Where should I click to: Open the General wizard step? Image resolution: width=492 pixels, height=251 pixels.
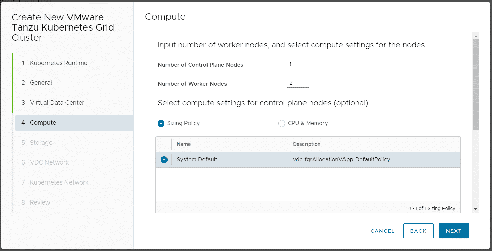[41, 83]
